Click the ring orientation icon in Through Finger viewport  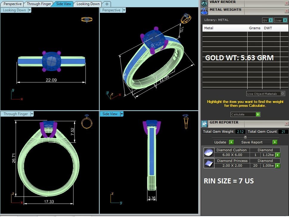87,122
